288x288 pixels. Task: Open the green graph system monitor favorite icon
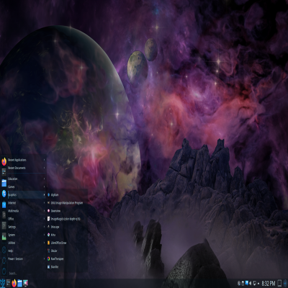tap(4, 237)
